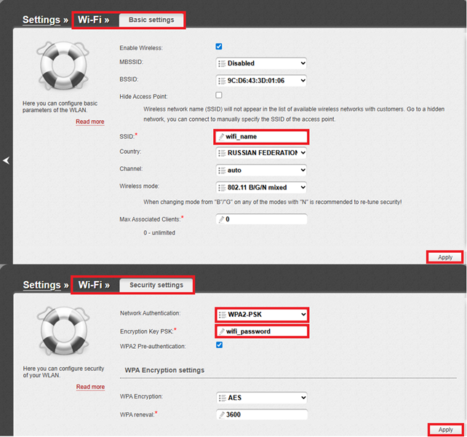Image resolution: width=467 pixels, height=437 pixels.
Task: Switch to the Basic settings tab
Action: pos(151,20)
